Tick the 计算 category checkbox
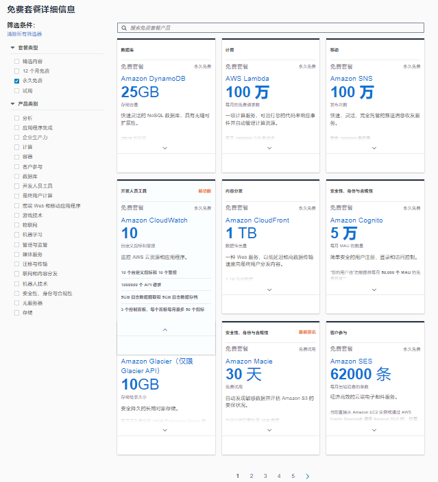438x482 pixels. [x=17, y=147]
